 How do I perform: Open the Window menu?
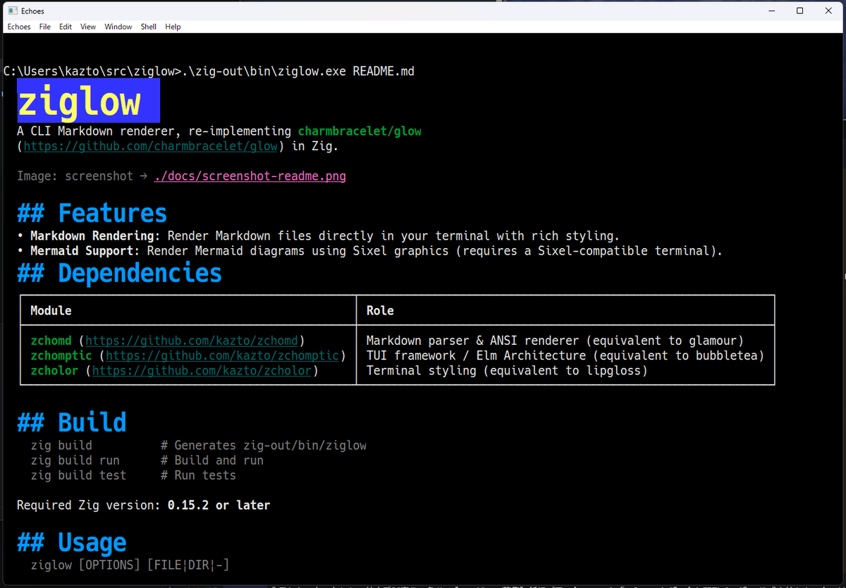click(x=118, y=27)
